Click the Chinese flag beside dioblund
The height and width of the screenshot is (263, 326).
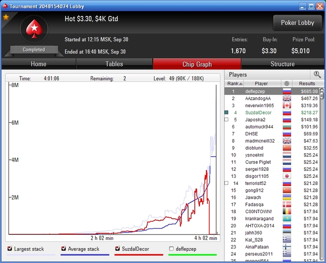click(287, 148)
